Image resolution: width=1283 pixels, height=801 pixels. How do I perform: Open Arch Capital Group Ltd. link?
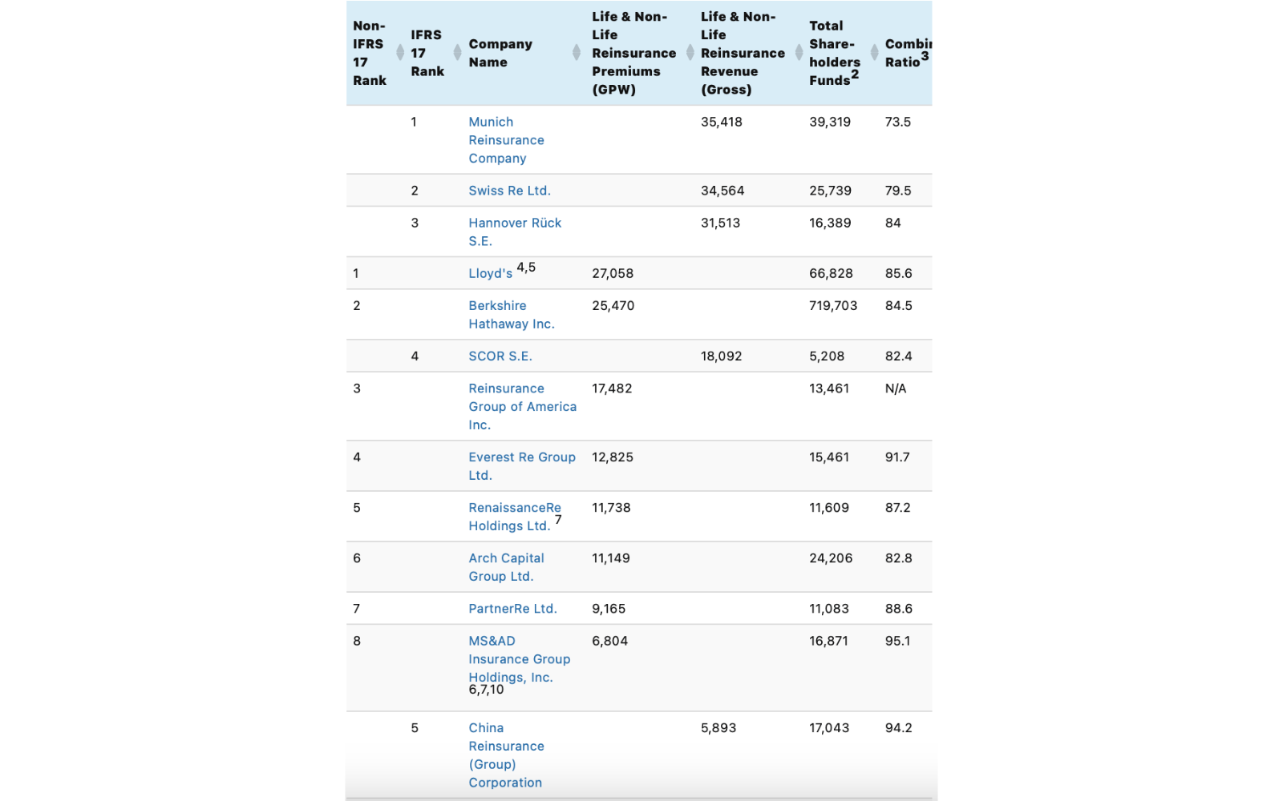[x=506, y=567]
